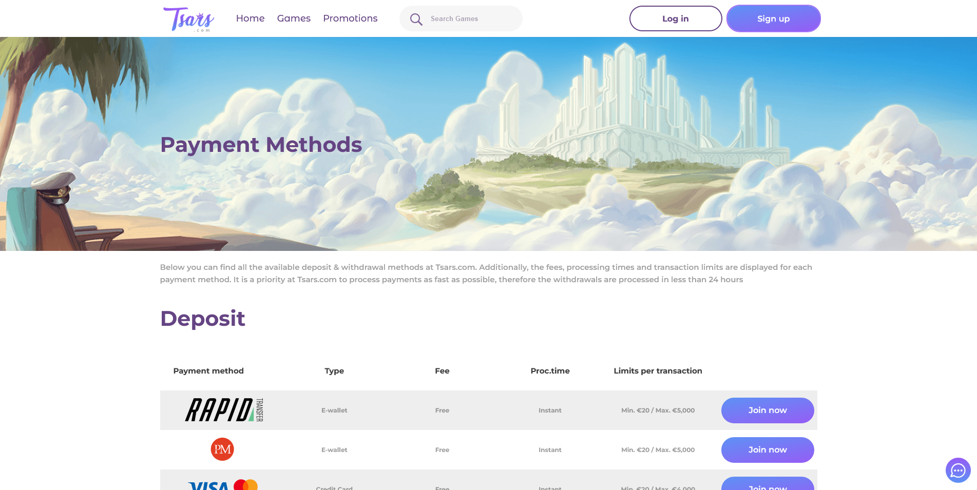
Task: Click the search magnifier icon
Action: click(416, 19)
